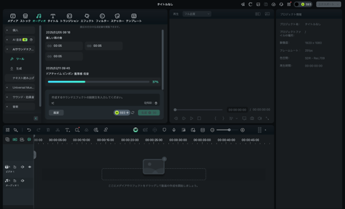Image resolution: width=345 pixels, height=209 pixels.
Task: Clear the prompt with the trash icon
Action: click(156, 103)
